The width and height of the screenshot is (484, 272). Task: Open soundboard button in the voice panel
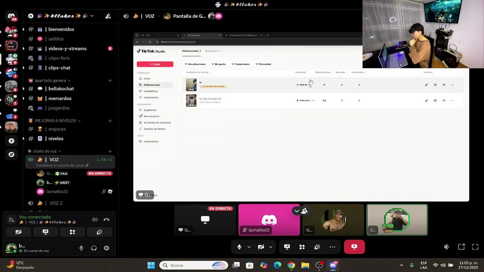99,232
